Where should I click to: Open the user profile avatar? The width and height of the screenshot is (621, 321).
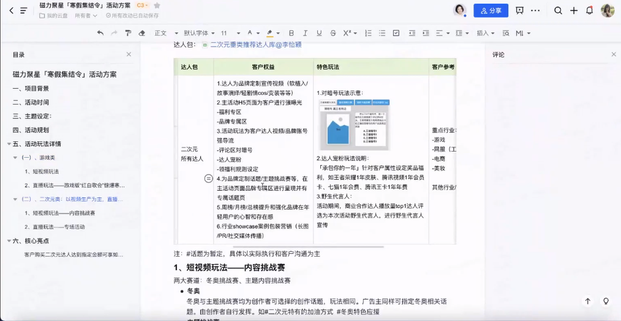[x=608, y=10]
